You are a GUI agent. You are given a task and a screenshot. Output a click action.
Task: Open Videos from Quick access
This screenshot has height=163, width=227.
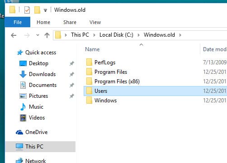(x=37, y=118)
